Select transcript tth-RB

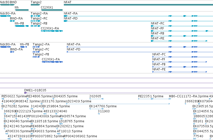(x=19, y=23)
